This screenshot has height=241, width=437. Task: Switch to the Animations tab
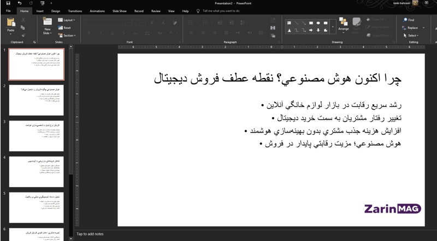(97, 11)
